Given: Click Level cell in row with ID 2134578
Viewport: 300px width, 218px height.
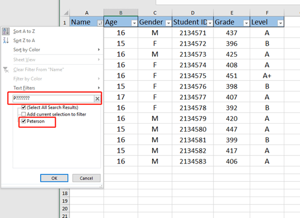Looking at the screenshot, I should [267, 108].
